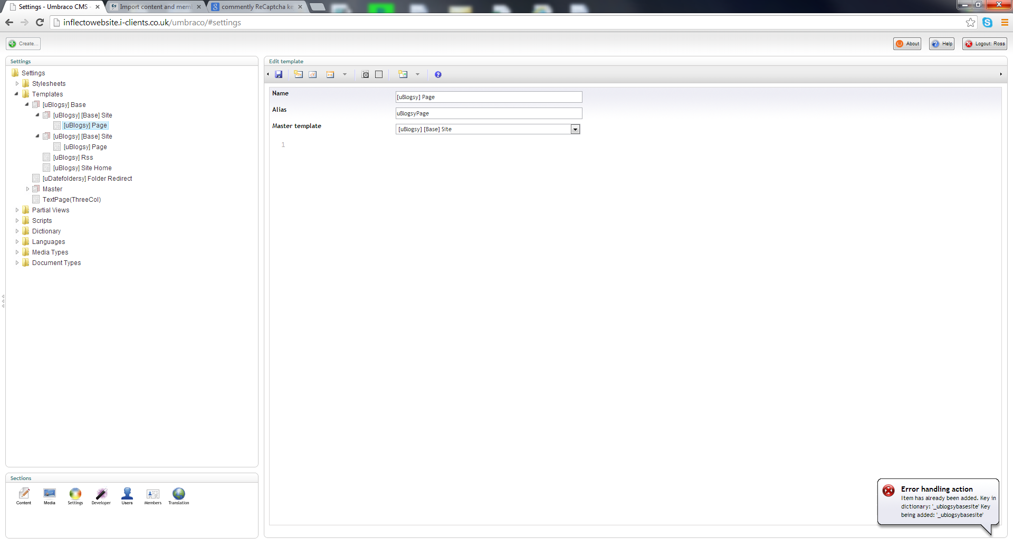This screenshot has width=1013, height=548.
Task: Collapse the first [uBlogsy] [Base] Site node
Action: click(x=38, y=115)
